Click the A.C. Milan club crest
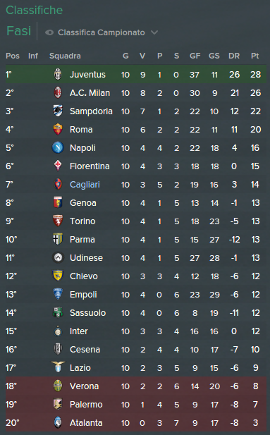270x435 pixels. [x=58, y=92]
